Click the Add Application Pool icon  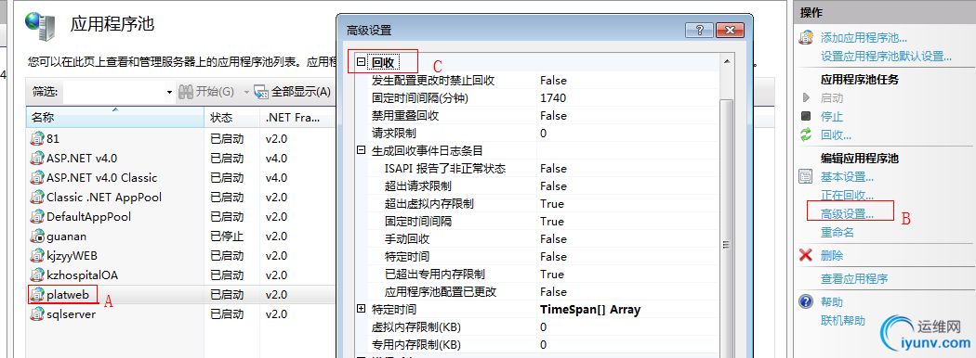[x=806, y=38]
